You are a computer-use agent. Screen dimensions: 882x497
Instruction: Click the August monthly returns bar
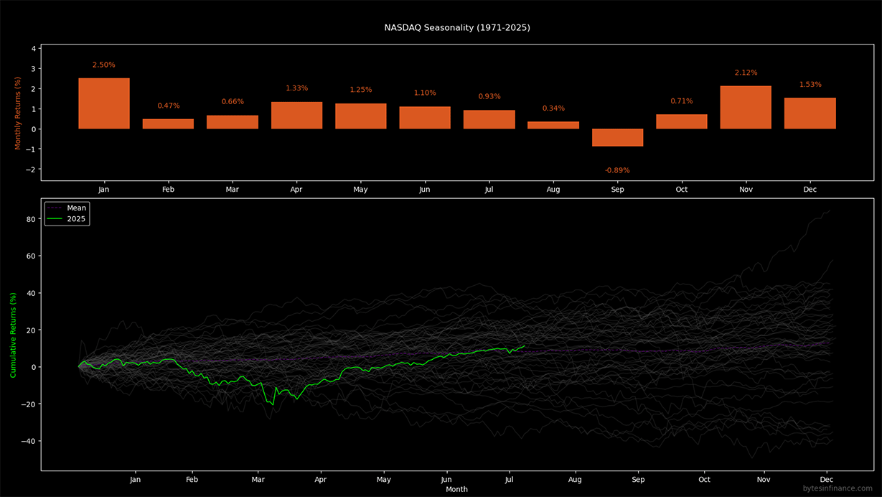[553, 126]
